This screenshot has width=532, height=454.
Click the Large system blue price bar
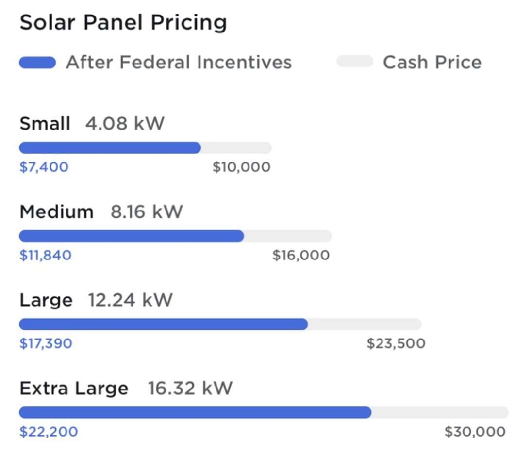[x=163, y=324]
